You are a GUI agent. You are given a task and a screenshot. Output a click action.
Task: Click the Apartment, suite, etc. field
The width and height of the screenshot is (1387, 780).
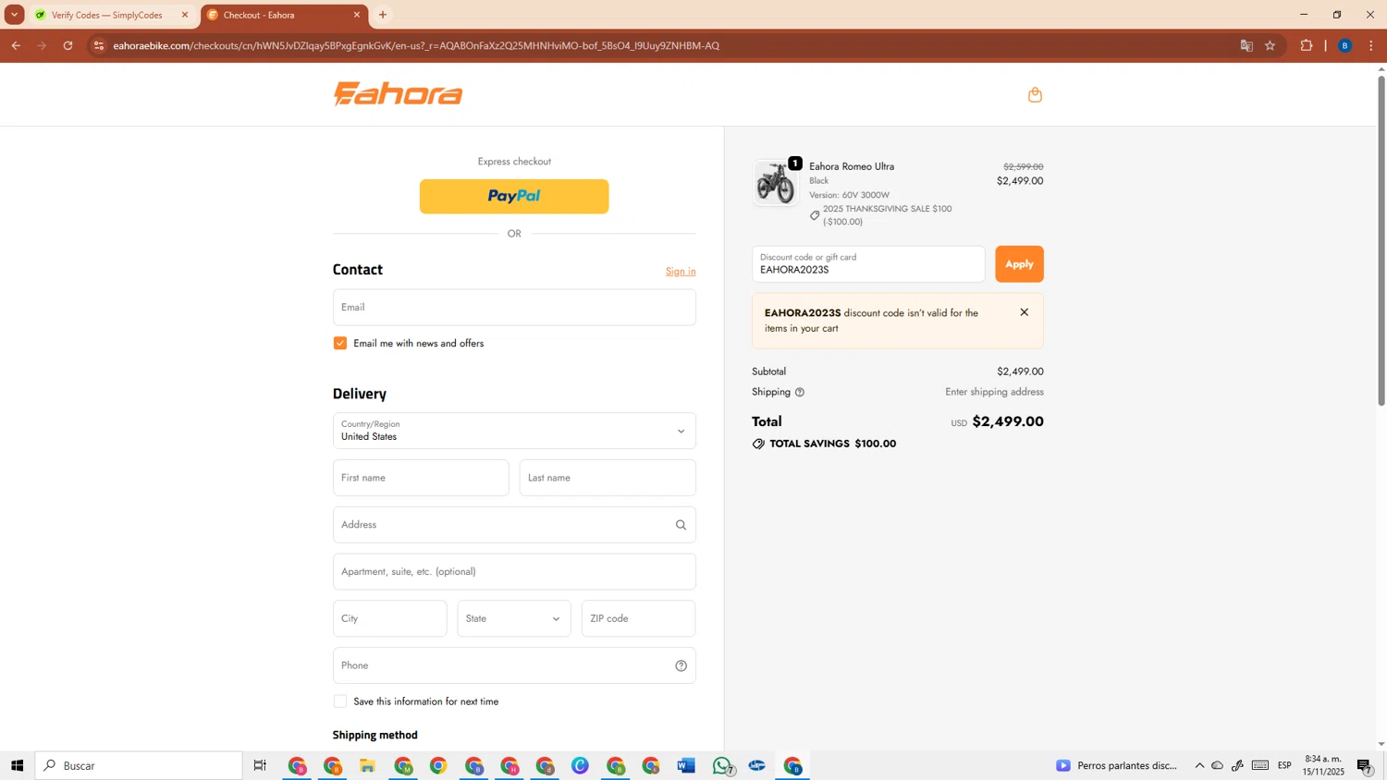click(x=514, y=571)
